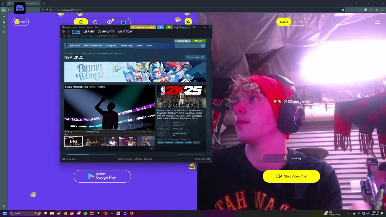Open Get it on Google Play badge
The height and width of the screenshot is (217, 386).
[x=102, y=176]
